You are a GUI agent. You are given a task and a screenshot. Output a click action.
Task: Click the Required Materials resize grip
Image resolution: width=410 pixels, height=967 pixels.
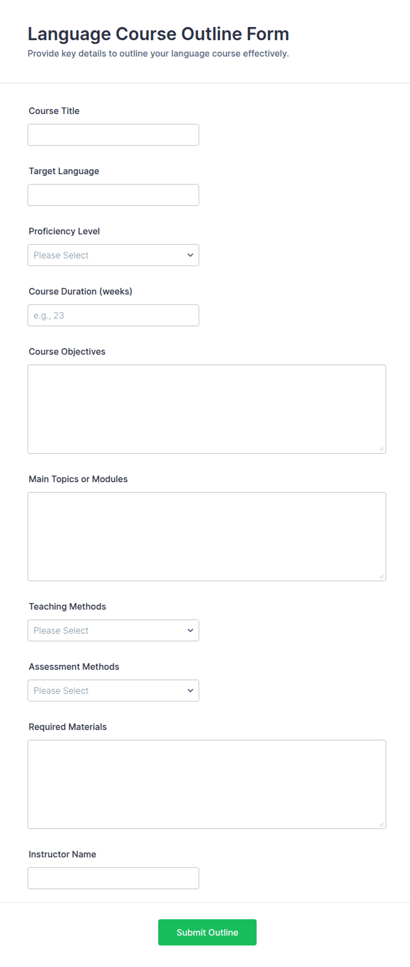click(382, 825)
